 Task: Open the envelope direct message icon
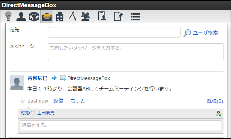click(47, 16)
